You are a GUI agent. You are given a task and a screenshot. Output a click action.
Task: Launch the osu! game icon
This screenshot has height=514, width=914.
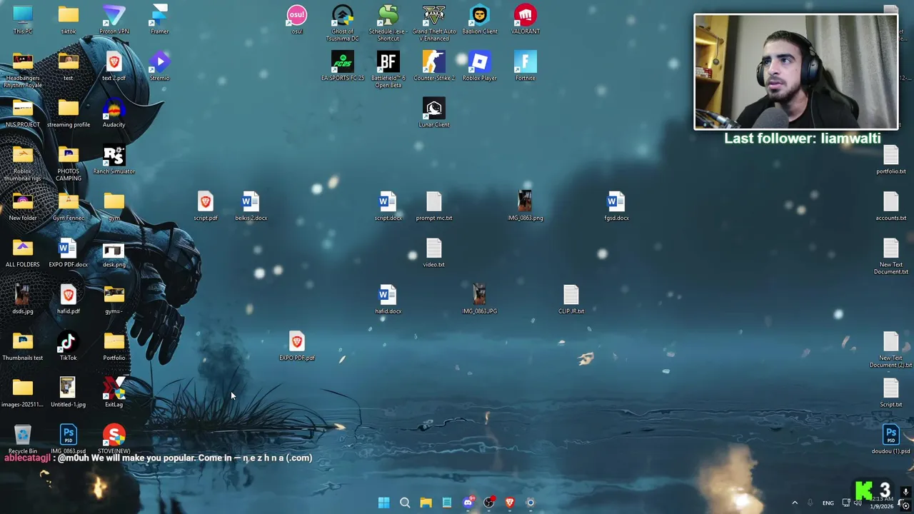[297, 19]
